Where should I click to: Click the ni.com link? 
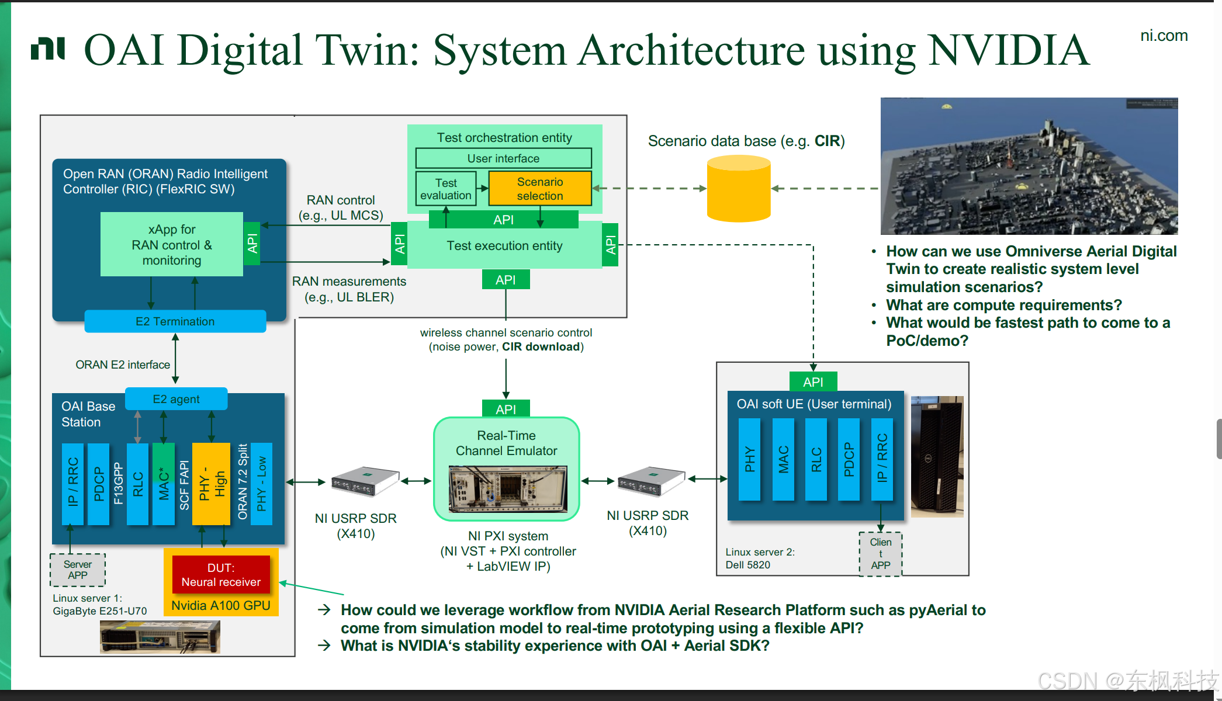click(1164, 36)
